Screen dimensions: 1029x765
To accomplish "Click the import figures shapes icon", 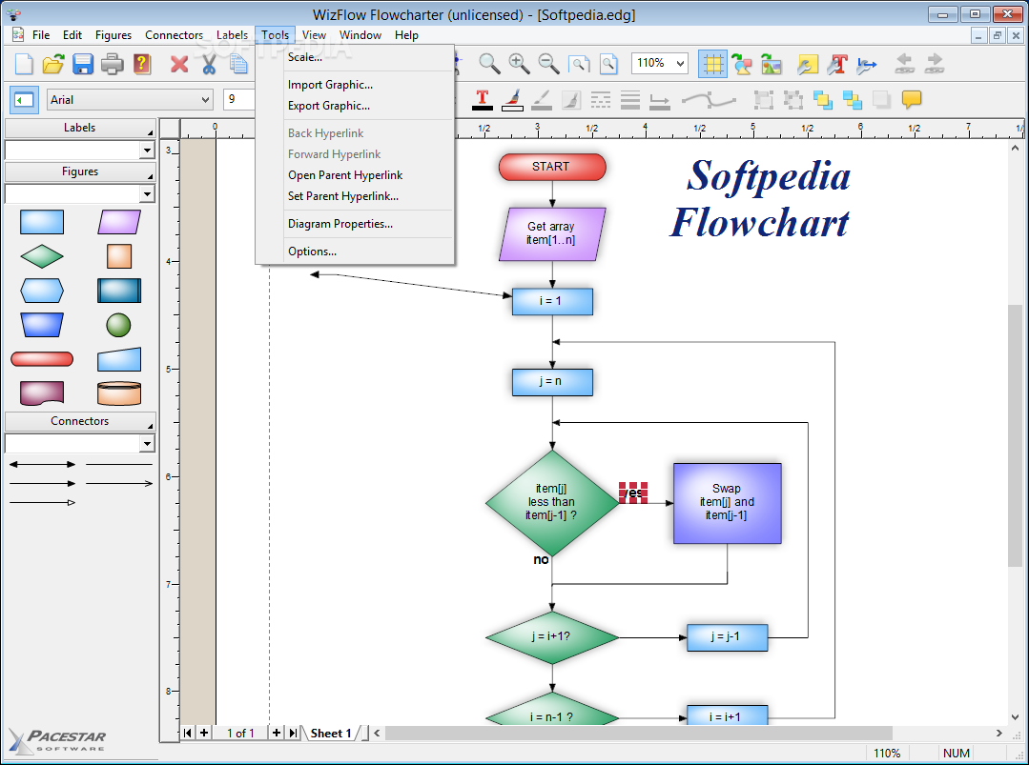I will coord(742,64).
